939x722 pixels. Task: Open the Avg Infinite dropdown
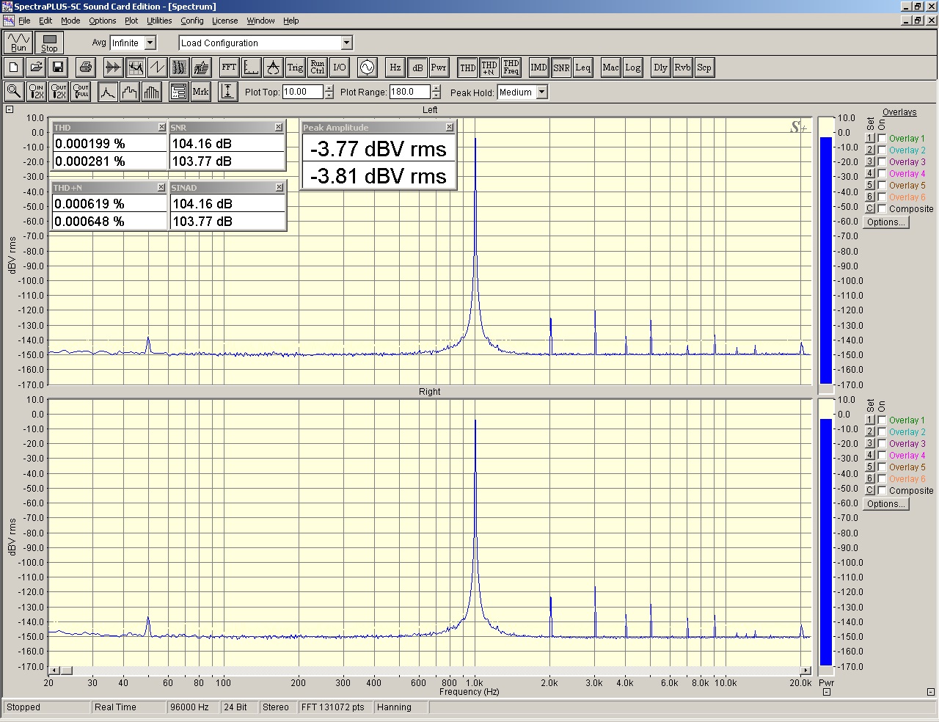(x=150, y=43)
